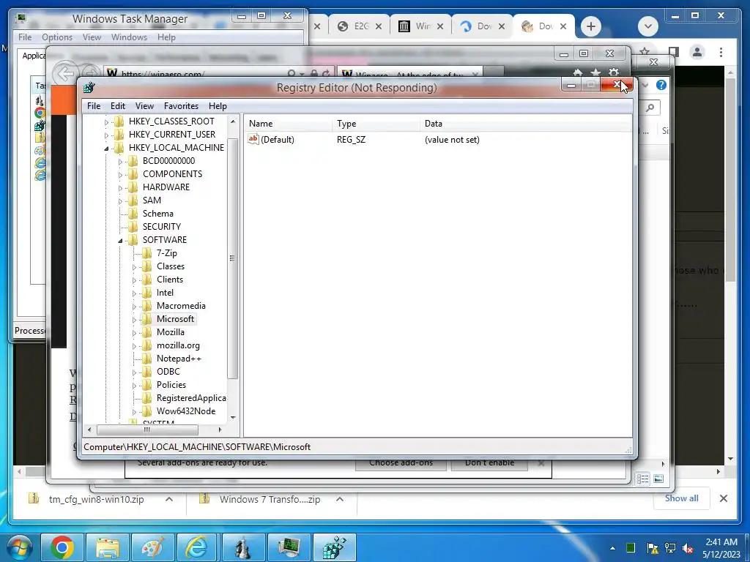Open tm_cfg_win8-win10.zip download
The width and height of the screenshot is (750, 562).
(96, 499)
